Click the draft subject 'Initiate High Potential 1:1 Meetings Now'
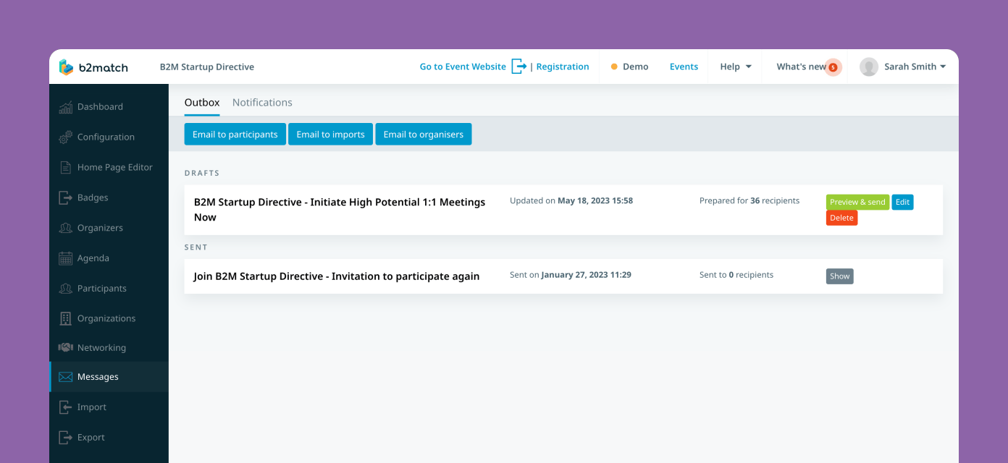This screenshot has height=463, width=1008. point(340,210)
